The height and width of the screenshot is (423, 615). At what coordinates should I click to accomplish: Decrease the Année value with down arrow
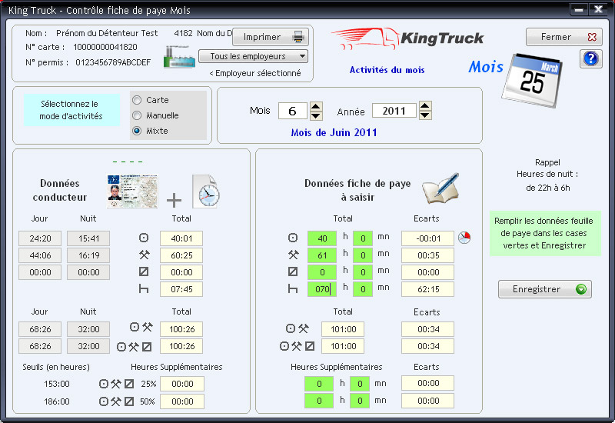425,115
